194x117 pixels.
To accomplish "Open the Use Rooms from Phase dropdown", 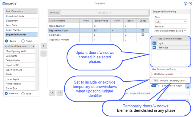I will coord(167,74).
